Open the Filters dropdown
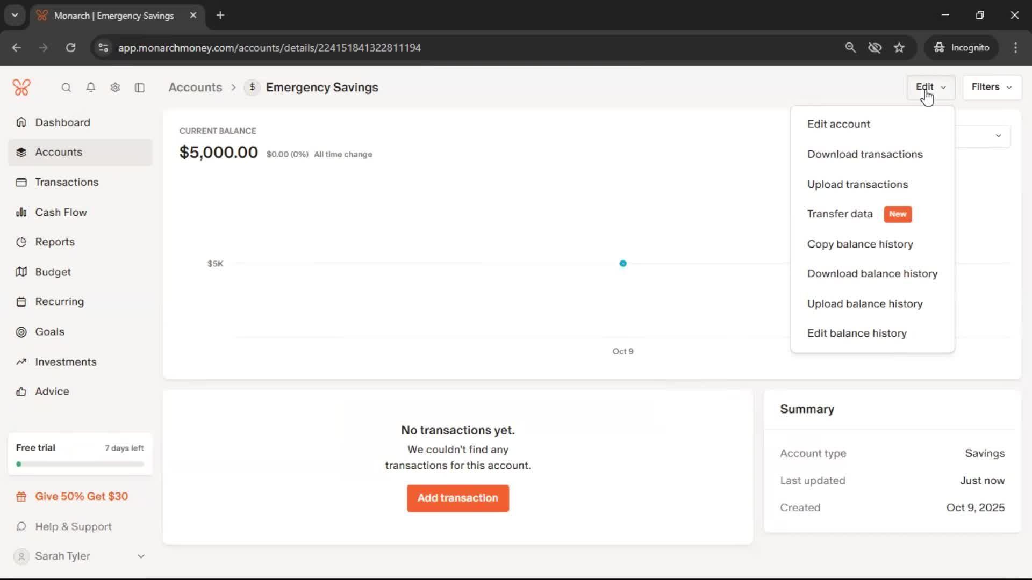Viewport: 1032px width, 580px height. tap(992, 87)
